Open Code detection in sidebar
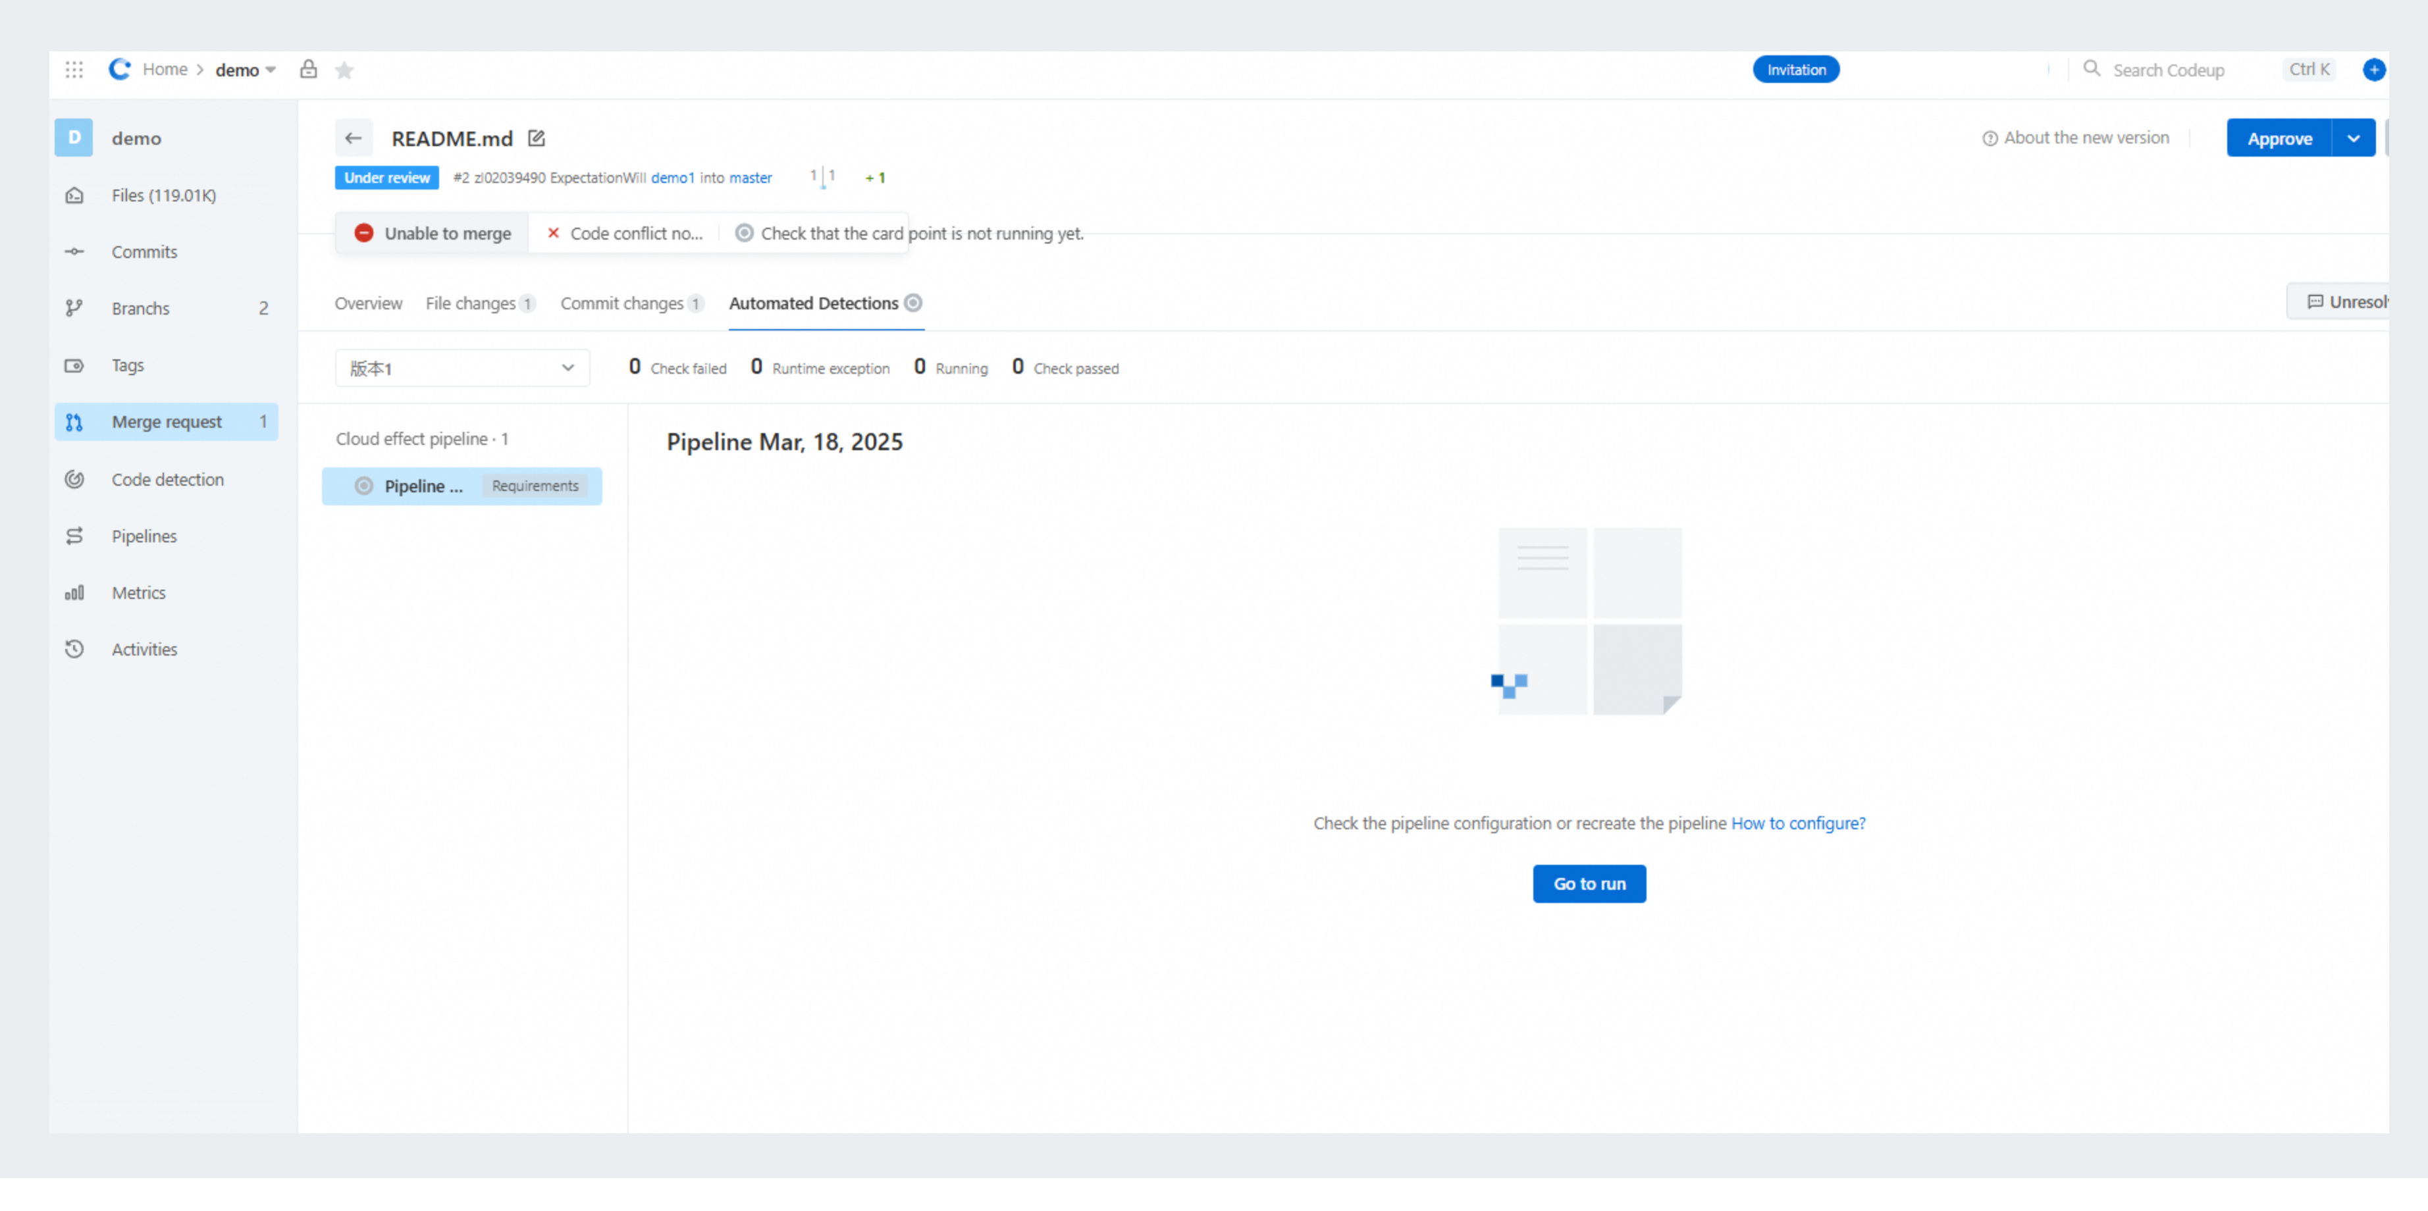Viewport: 2428px width, 1211px height. [x=167, y=480]
